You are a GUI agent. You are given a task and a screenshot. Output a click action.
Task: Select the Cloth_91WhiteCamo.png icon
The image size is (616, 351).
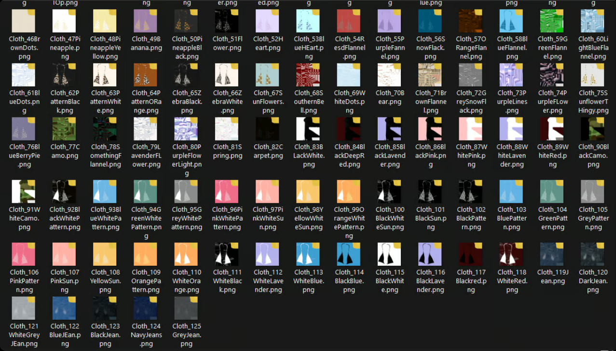(x=24, y=192)
